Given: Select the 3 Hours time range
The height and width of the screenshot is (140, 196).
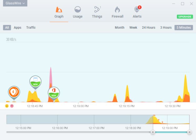Looking at the screenshot, I should tap(166, 28).
